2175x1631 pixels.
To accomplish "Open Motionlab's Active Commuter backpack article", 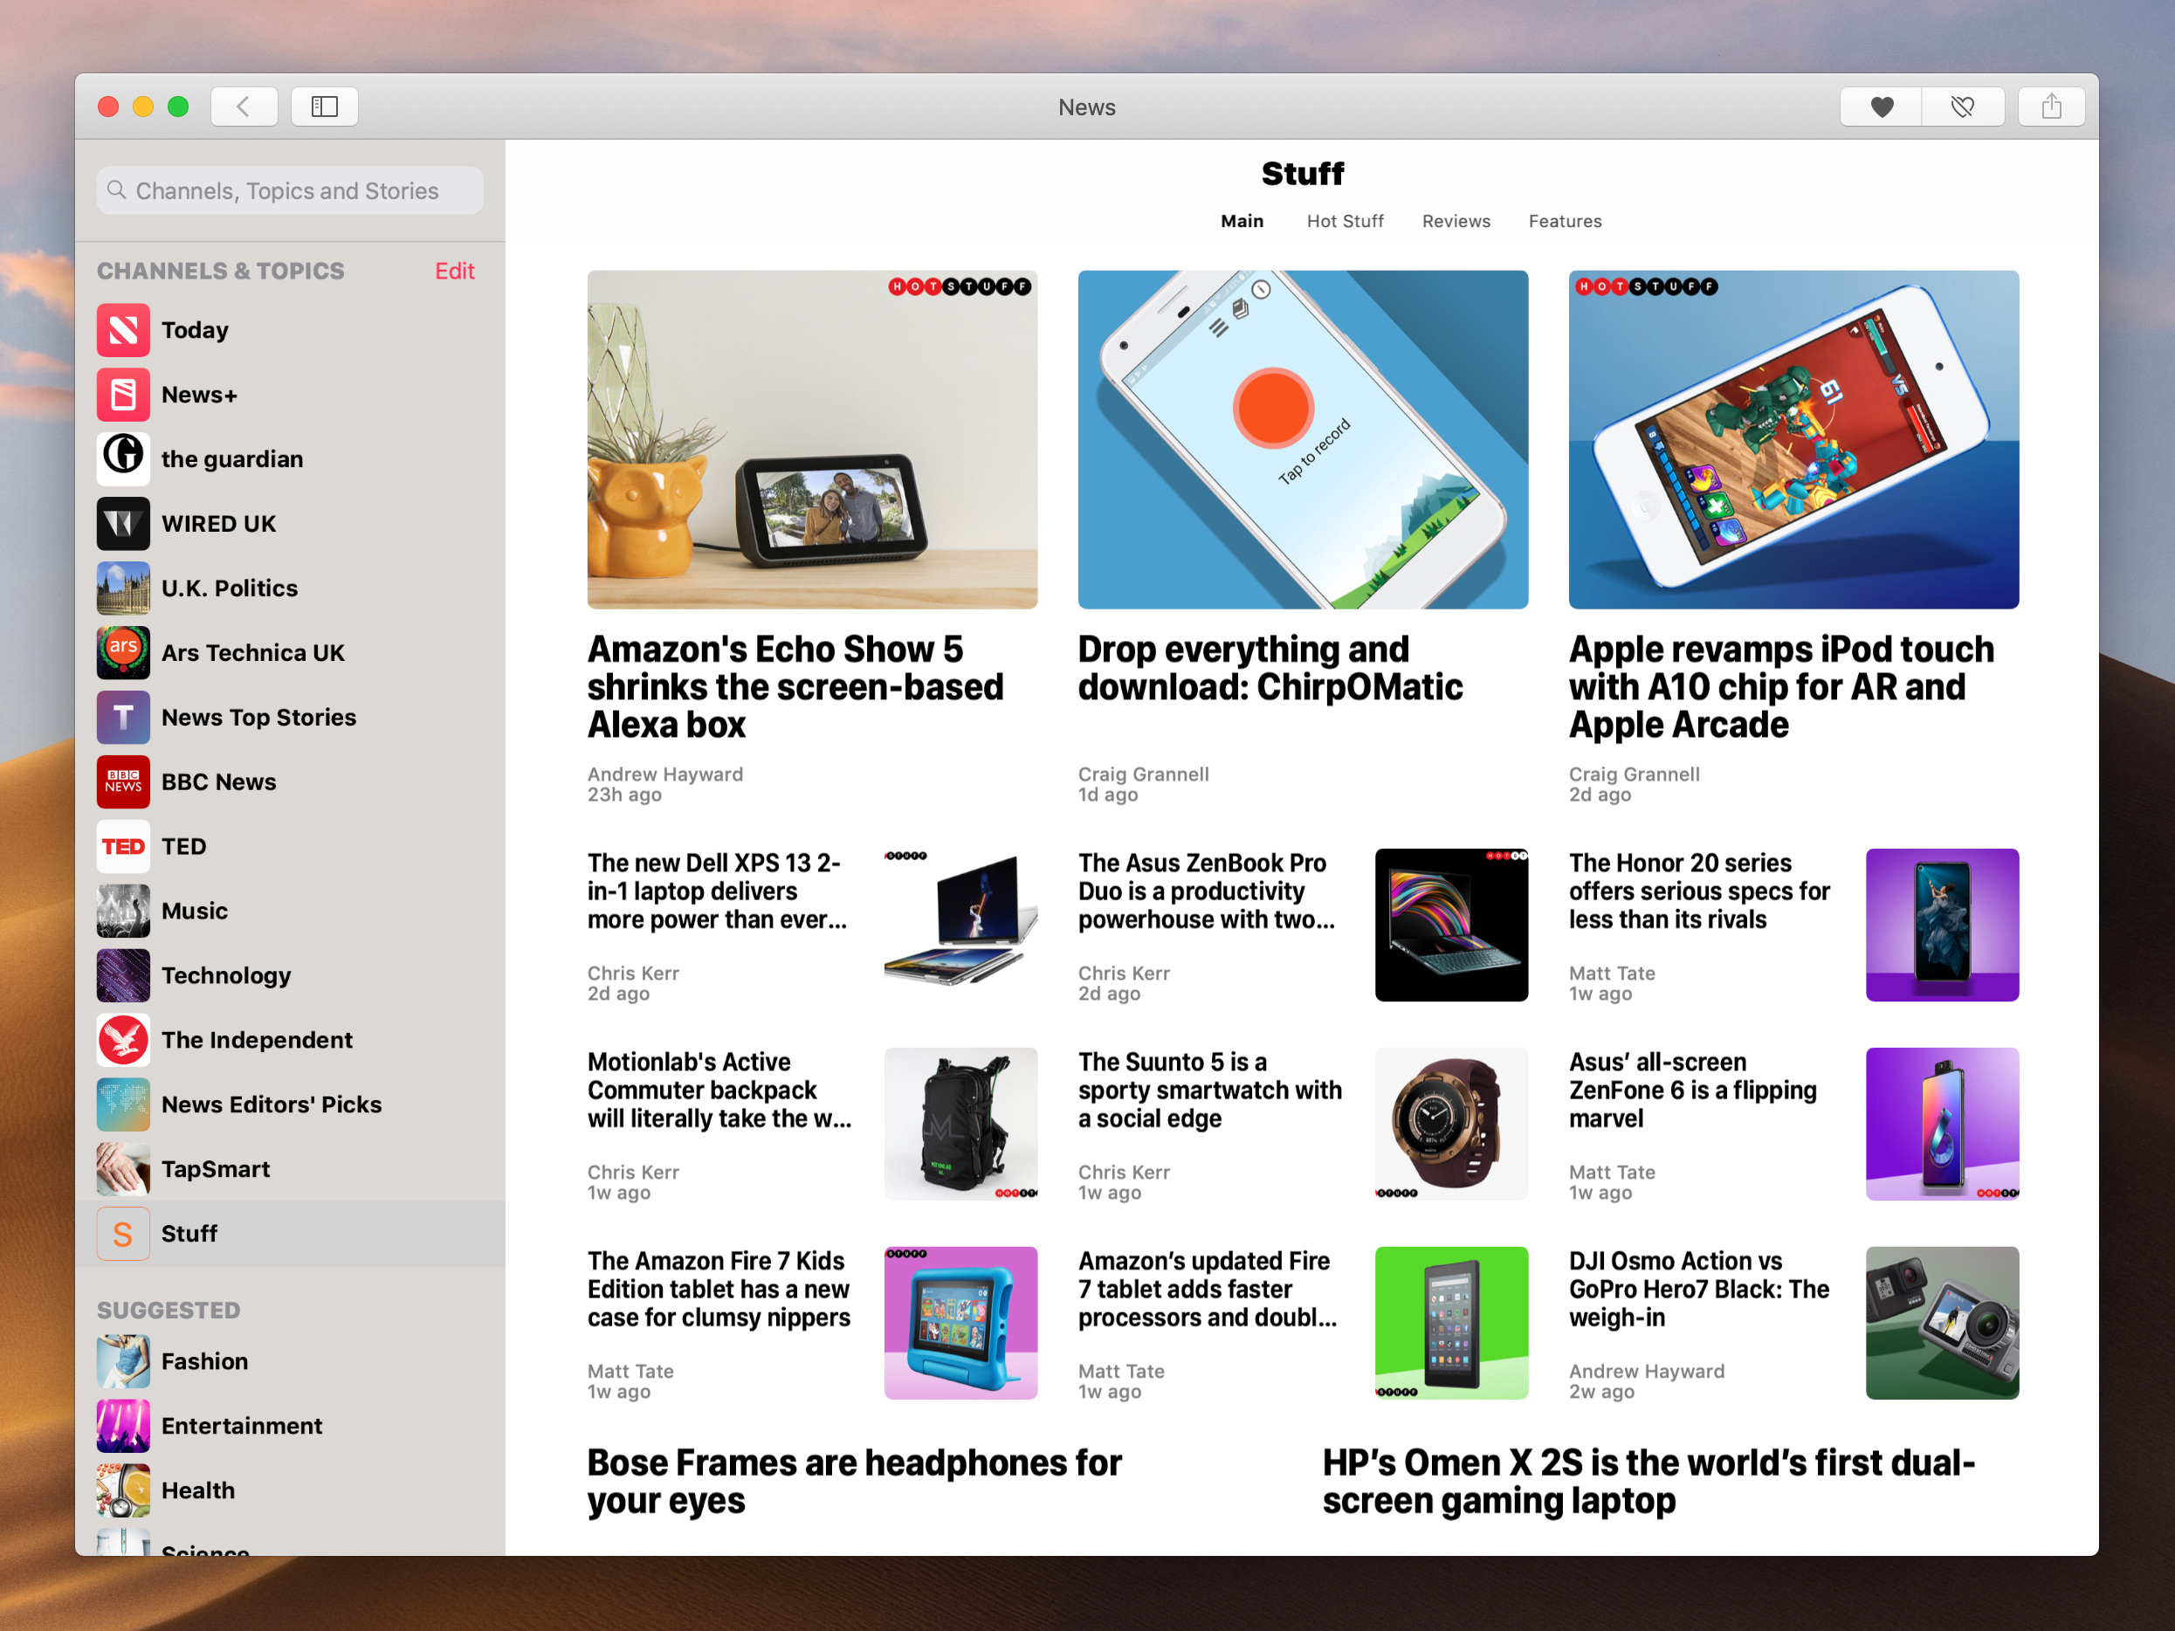I will tap(719, 1091).
